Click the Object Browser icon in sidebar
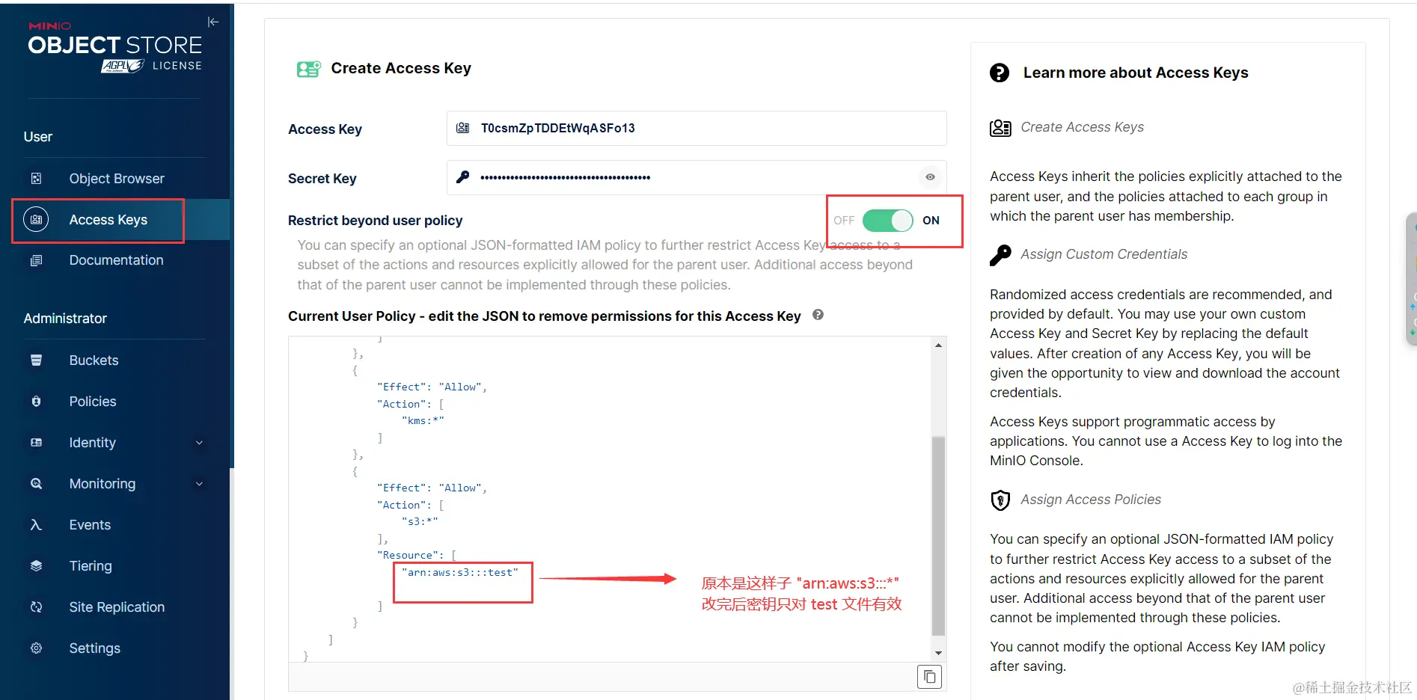 click(36, 179)
